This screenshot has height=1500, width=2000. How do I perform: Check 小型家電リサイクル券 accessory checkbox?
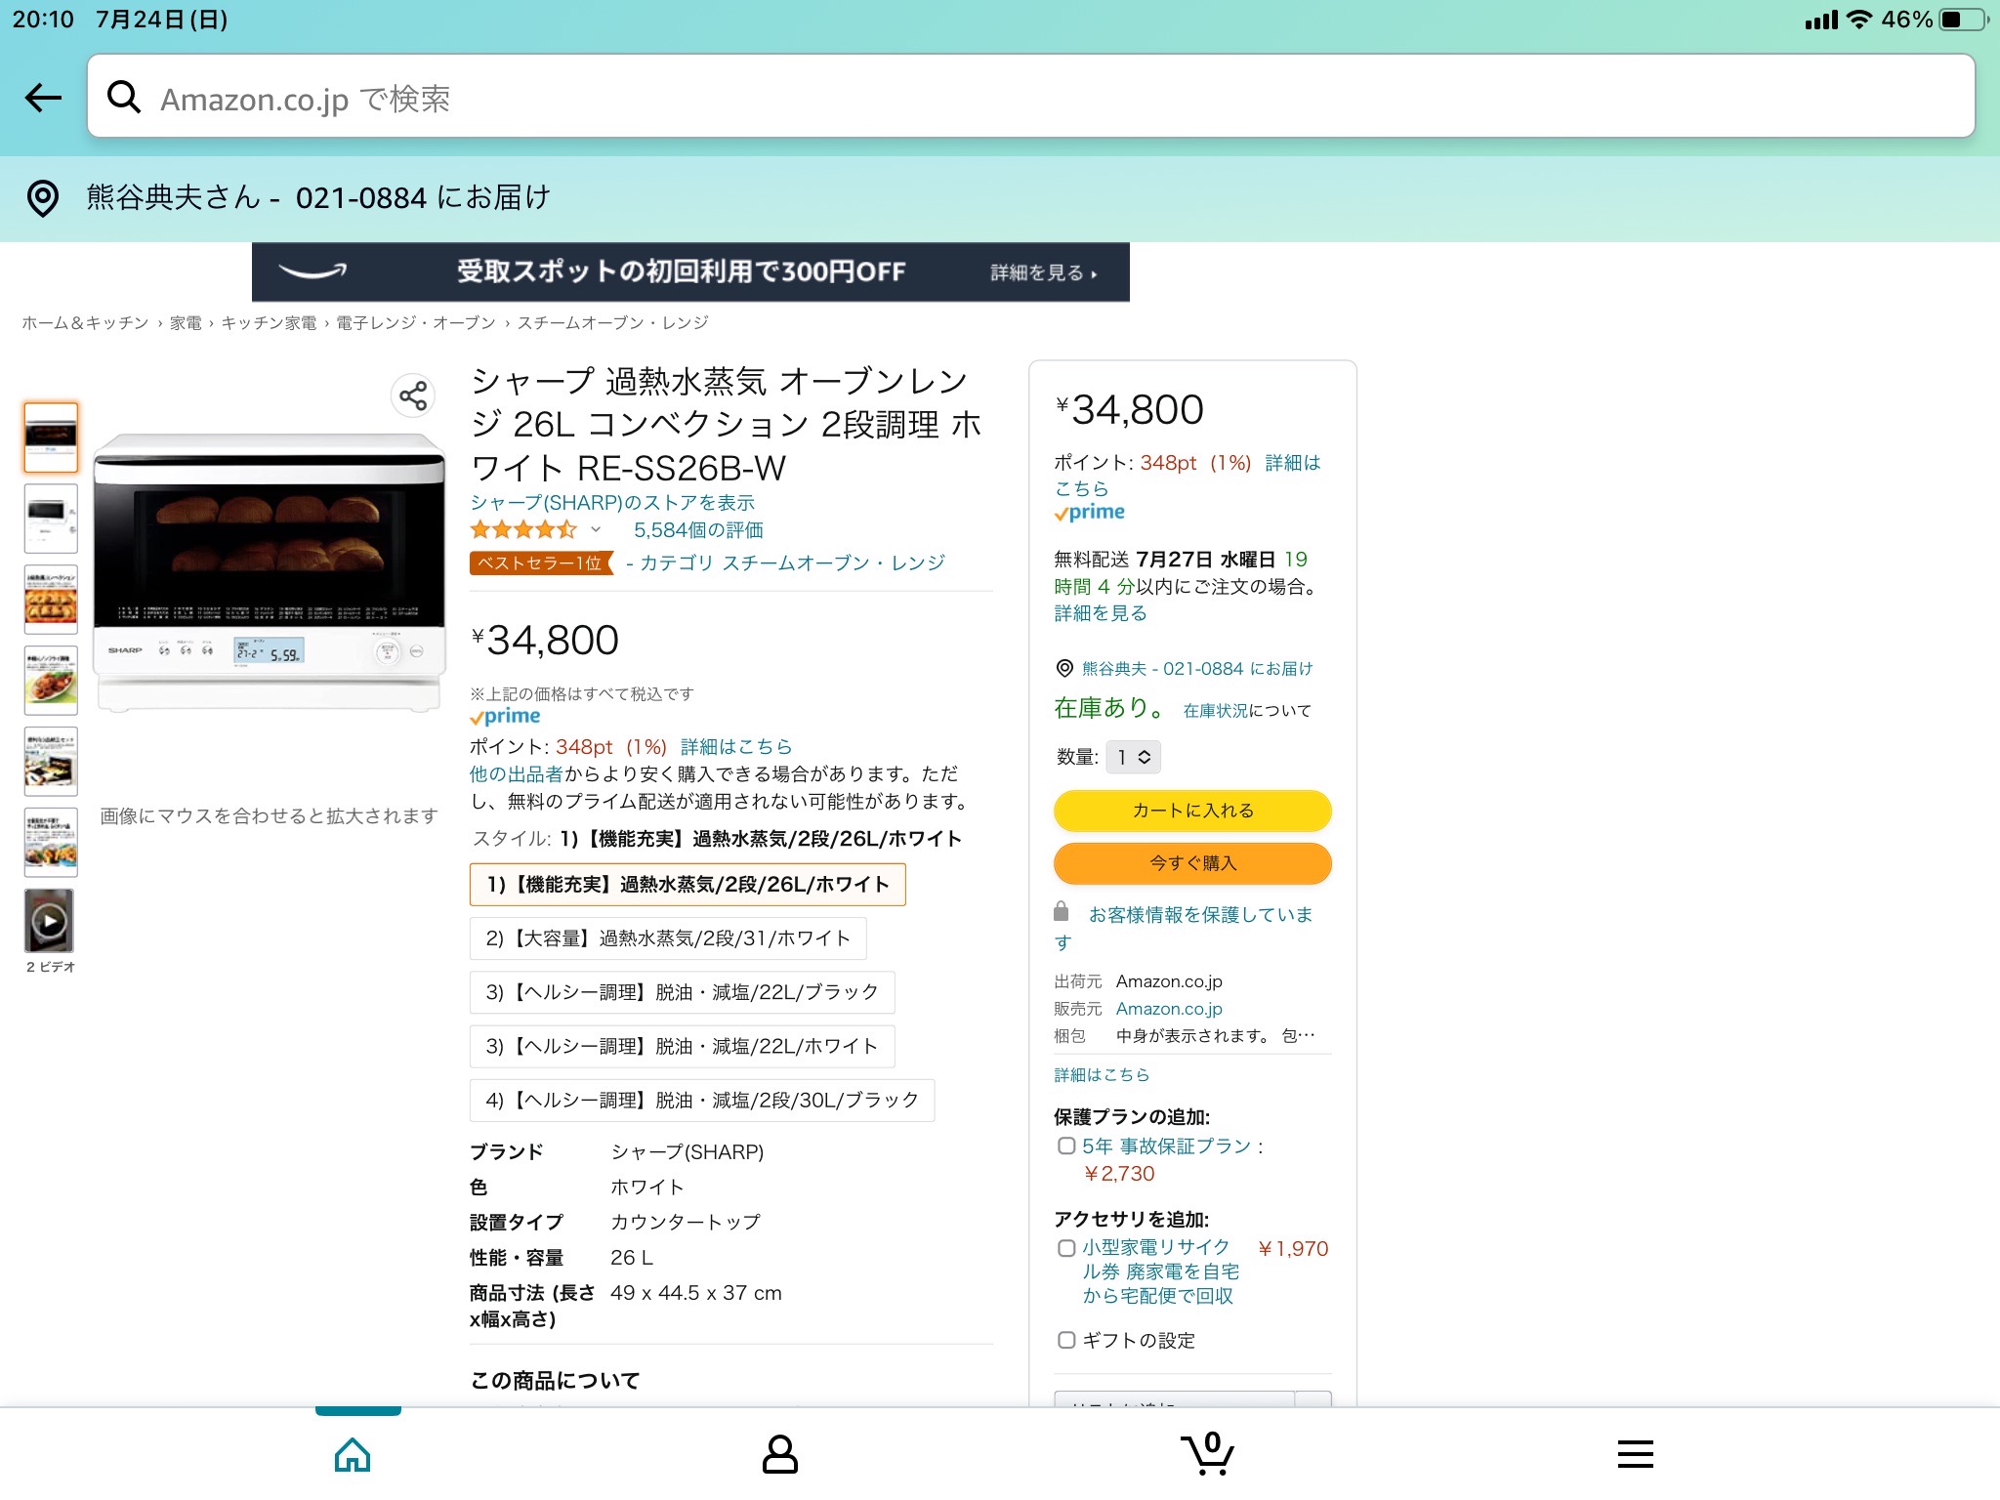point(1066,1248)
